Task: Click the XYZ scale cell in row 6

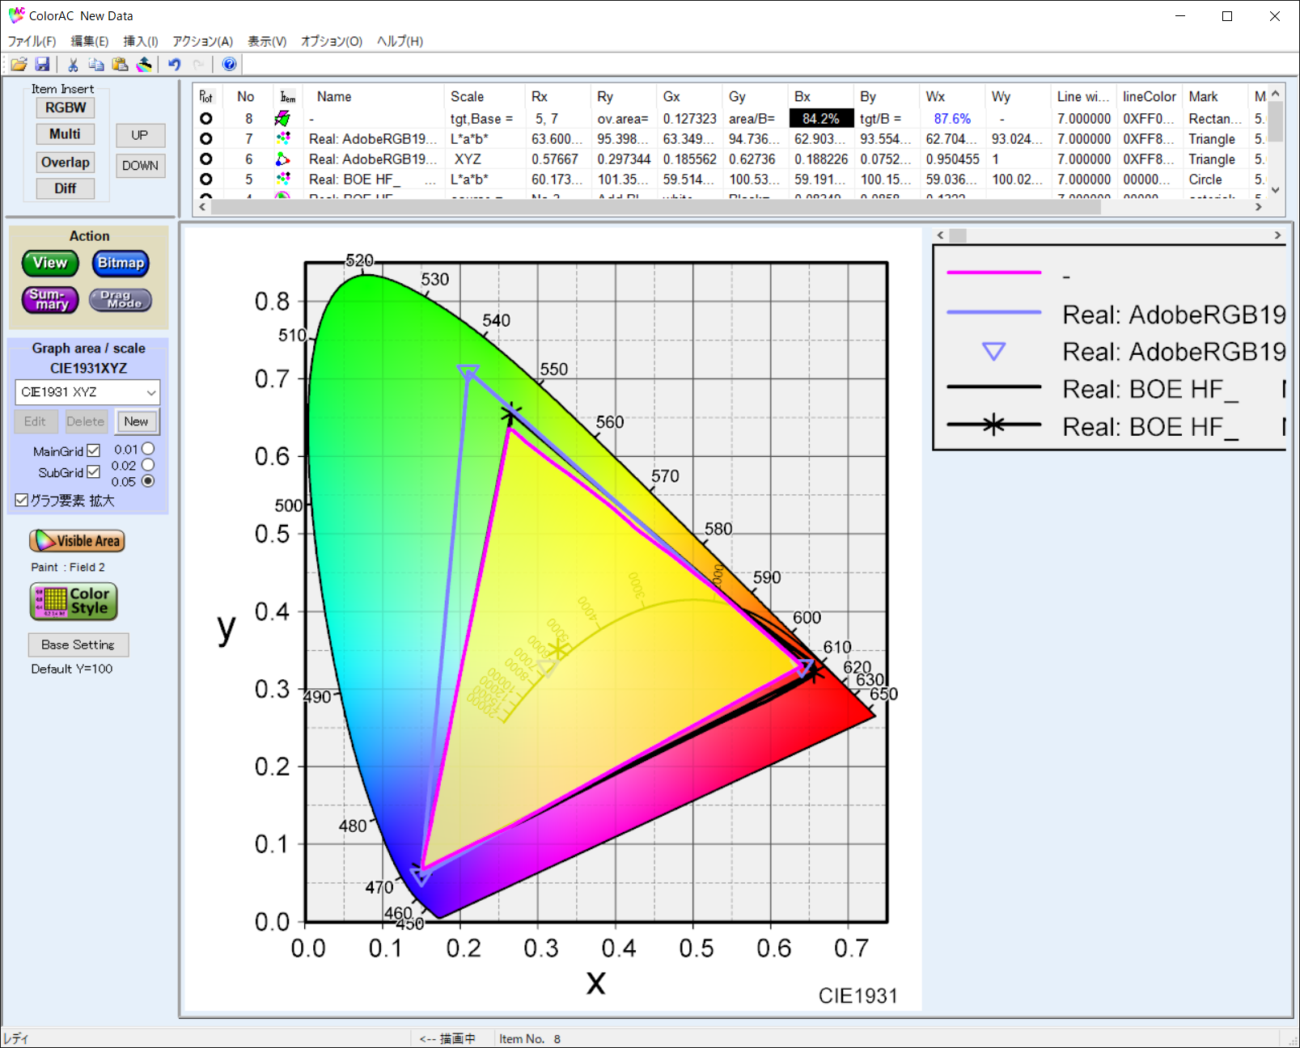Action: pos(468,159)
